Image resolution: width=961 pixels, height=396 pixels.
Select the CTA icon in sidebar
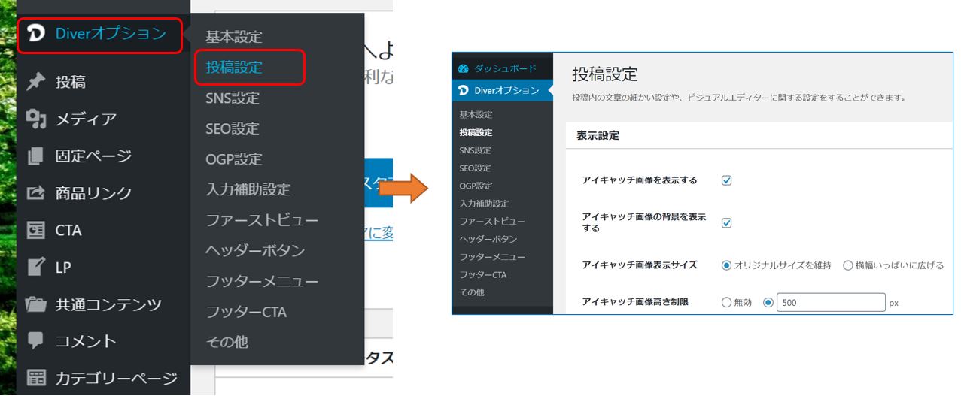tap(35, 230)
